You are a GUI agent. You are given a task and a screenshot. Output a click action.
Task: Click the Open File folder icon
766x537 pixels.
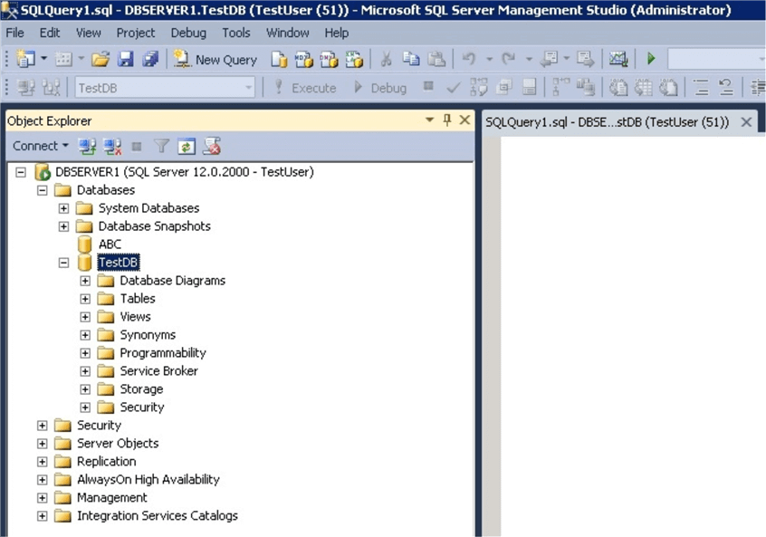pos(101,59)
